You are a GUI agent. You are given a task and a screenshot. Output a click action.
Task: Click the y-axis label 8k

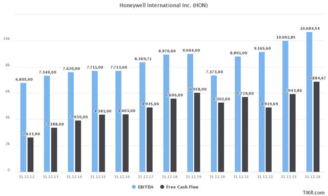click(8, 65)
